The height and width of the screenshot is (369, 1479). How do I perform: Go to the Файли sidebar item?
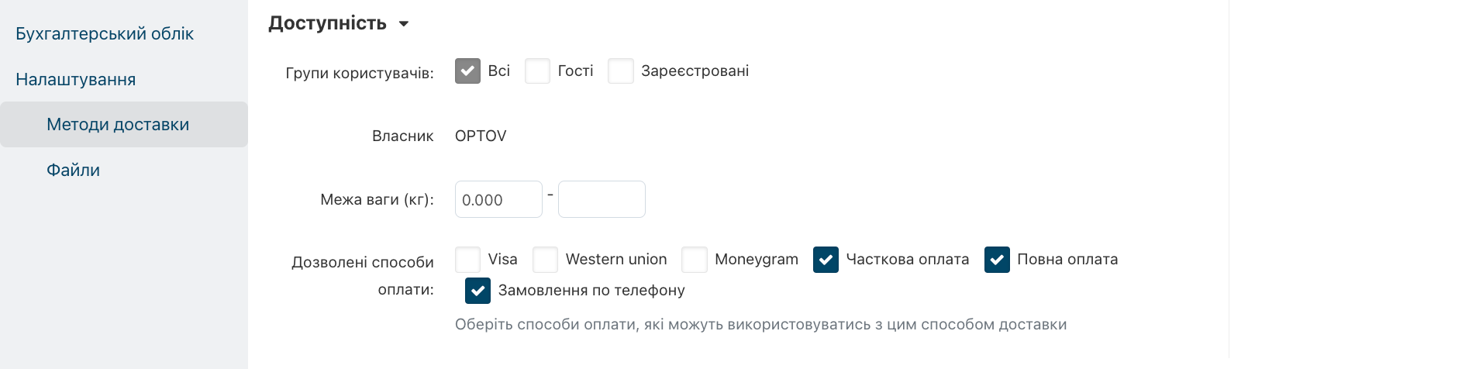[x=73, y=171]
